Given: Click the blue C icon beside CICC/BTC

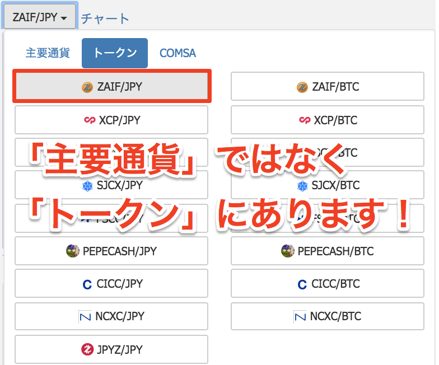Looking at the screenshot, I should pos(302,284).
